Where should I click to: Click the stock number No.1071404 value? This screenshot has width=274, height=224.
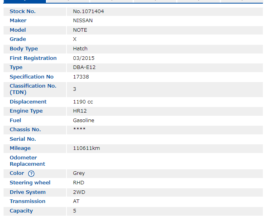pos(88,11)
